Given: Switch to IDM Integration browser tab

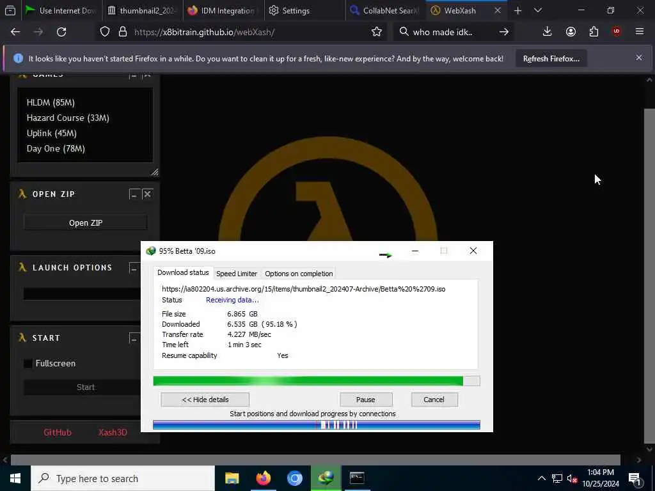Looking at the screenshot, I should (x=223, y=11).
